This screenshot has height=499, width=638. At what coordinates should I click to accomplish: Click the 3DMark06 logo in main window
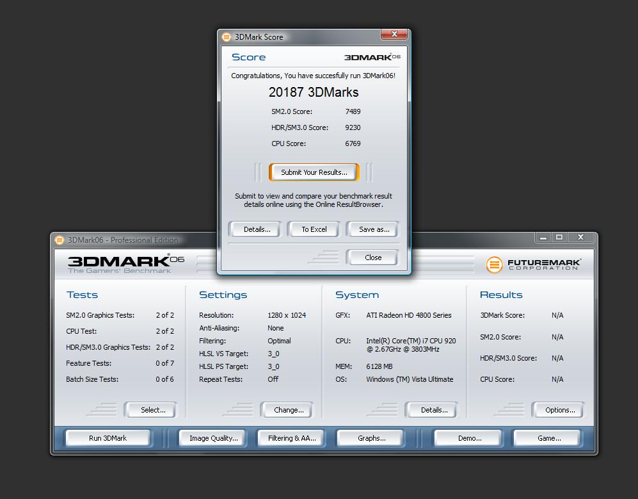tap(125, 264)
